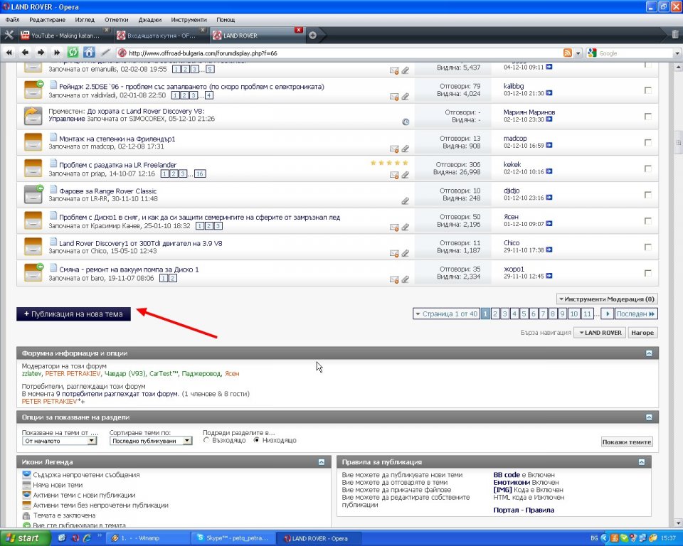Expand Инструменти Модерация dropdown
The height and width of the screenshot is (546, 683).
pyautogui.click(x=606, y=299)
